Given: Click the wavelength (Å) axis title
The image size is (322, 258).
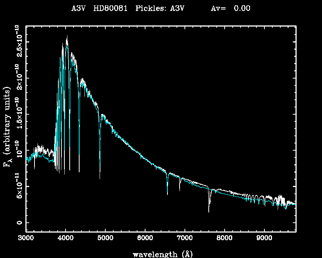Looking at the screenshot, I should coord(163,254).
